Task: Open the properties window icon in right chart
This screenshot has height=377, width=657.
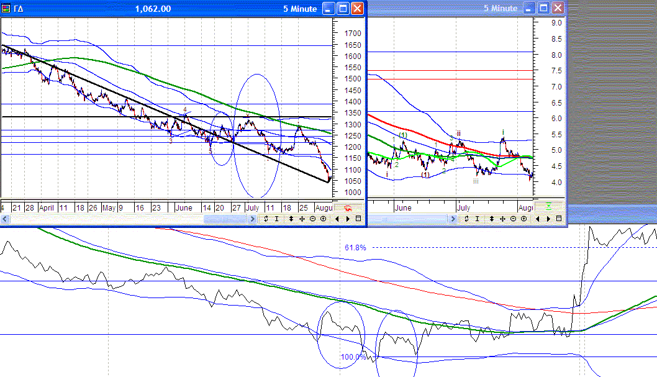Action: [x=558, y=219]
